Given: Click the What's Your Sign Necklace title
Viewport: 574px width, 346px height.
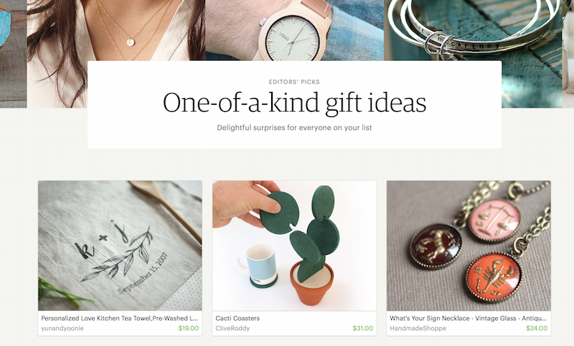Looking at the screenshot, I should pyautogui.click(x=468, y=318).
